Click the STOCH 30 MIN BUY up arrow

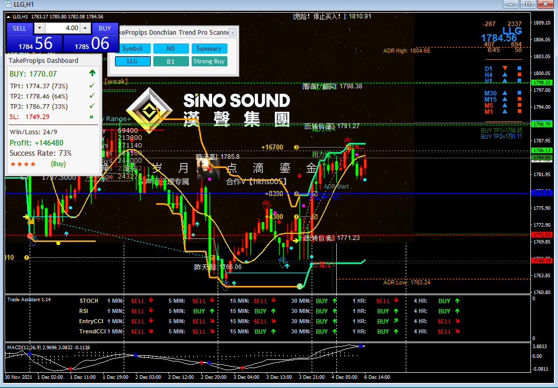point(335,301)
